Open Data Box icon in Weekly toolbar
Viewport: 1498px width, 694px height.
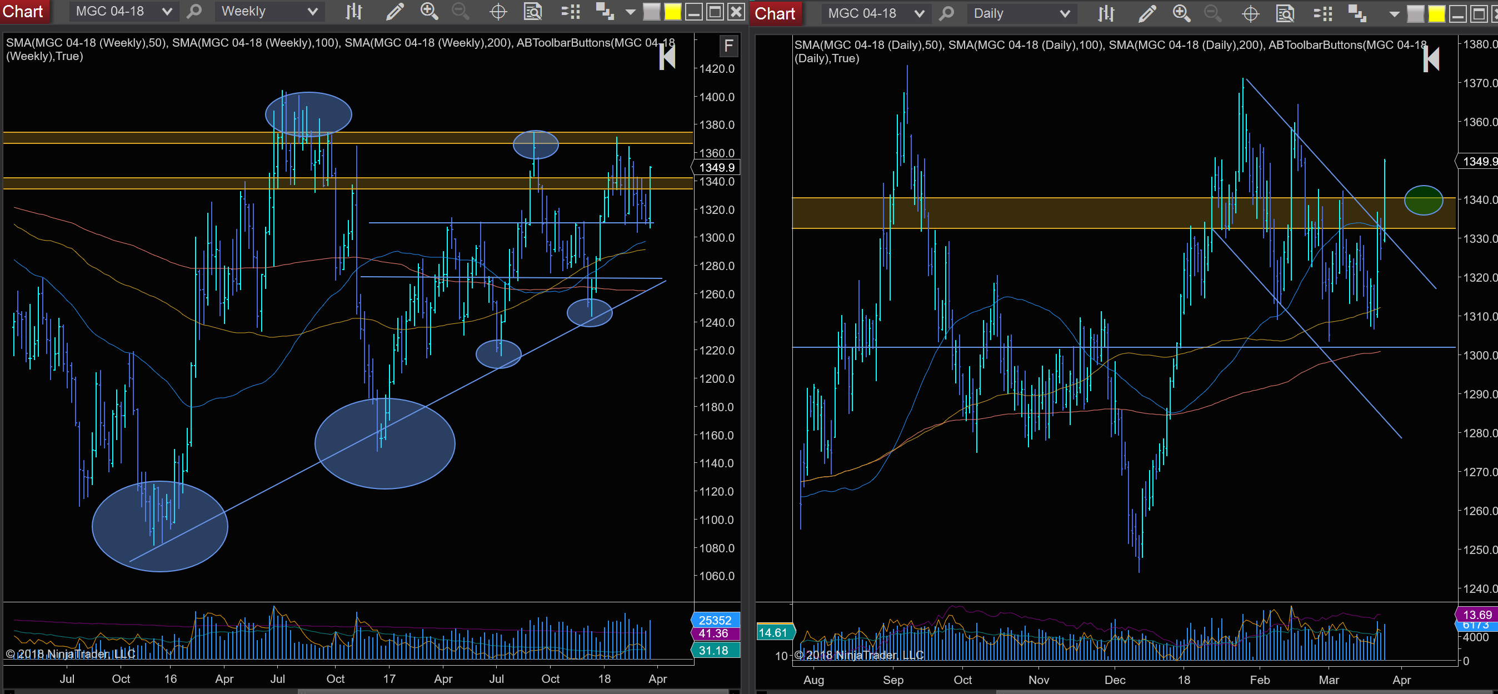click(x=533, y=12)
